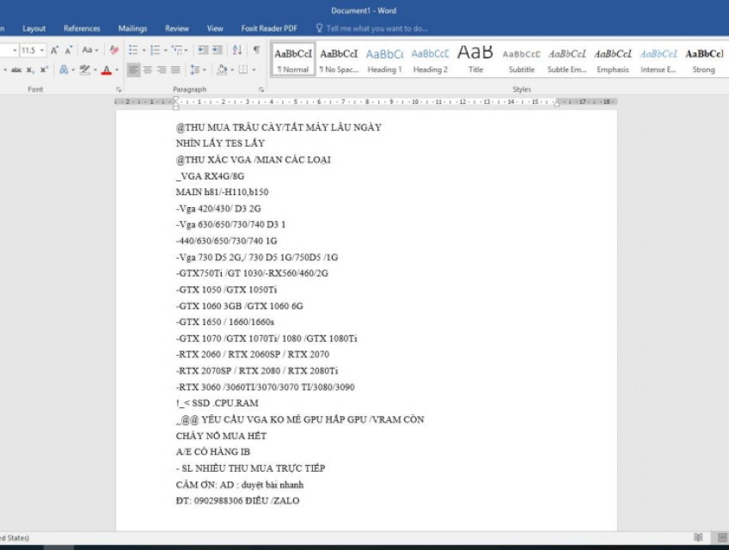
Task: Click the Decrease Indent icon
Action: pyautogui.click(x=202, y=51)
